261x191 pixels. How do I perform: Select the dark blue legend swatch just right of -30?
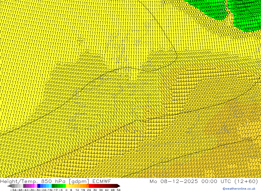pos(39,186)
